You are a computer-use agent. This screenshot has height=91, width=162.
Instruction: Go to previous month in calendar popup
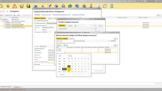click(85, 56)
